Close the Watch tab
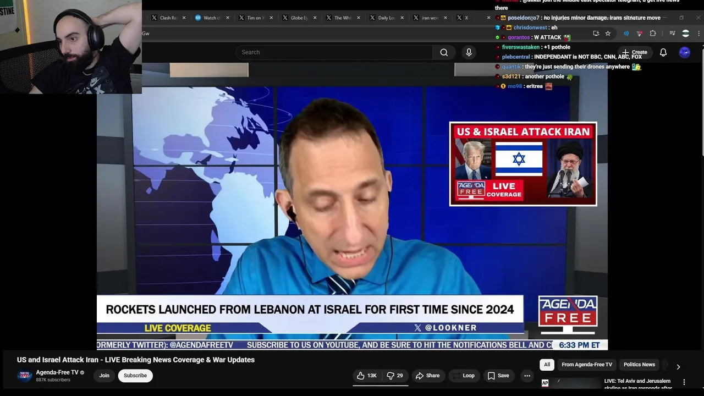 (x=227, y=18)
